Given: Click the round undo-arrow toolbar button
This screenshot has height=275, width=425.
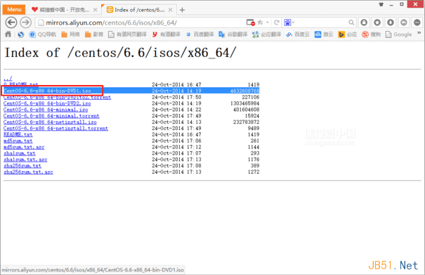Looking at the screenshot, I should [404, 23].
